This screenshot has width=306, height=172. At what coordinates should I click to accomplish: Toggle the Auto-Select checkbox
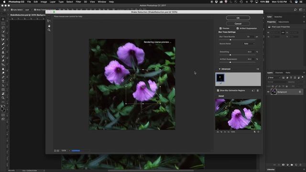coord(11,10)
